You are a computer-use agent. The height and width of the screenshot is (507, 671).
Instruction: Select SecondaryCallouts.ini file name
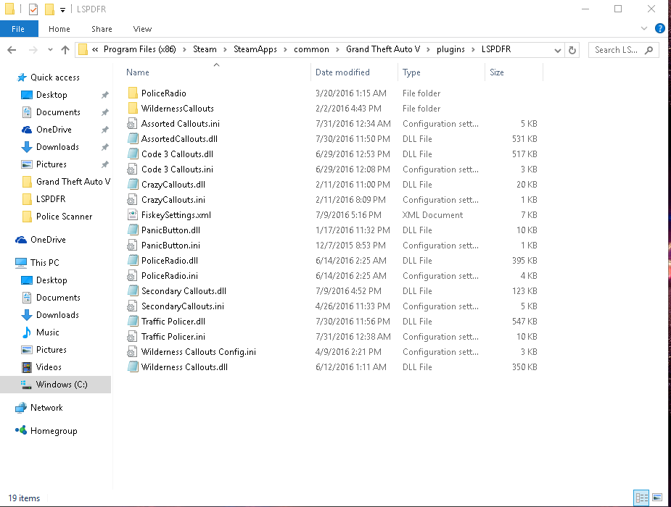(x=183, y=306)
